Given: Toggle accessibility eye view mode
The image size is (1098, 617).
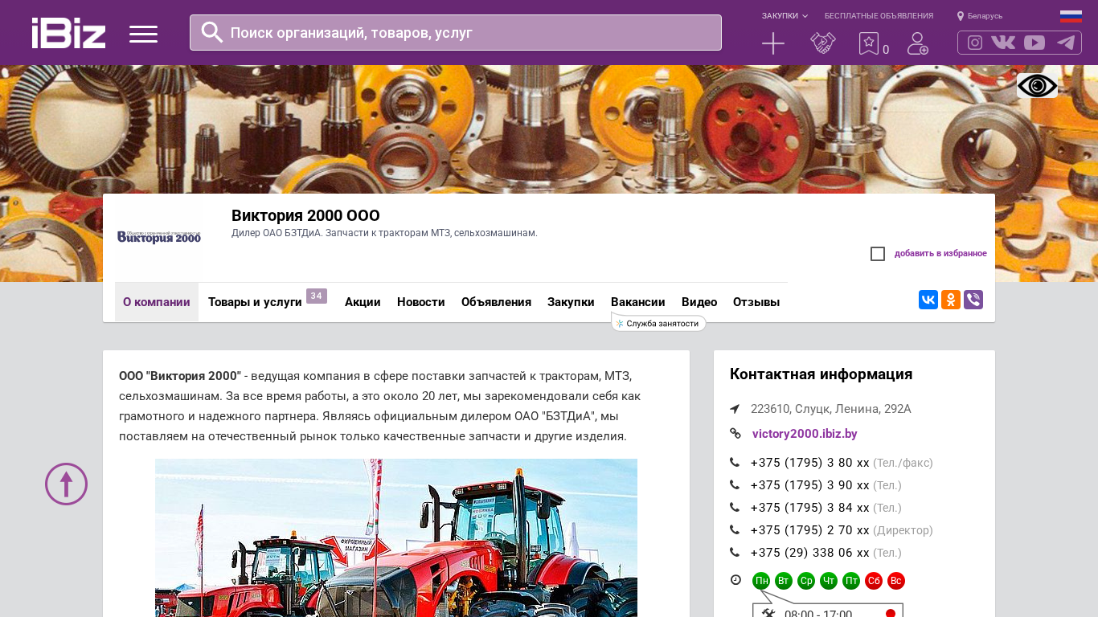Looking at the screenshot, I should [x=1037, y=85].
